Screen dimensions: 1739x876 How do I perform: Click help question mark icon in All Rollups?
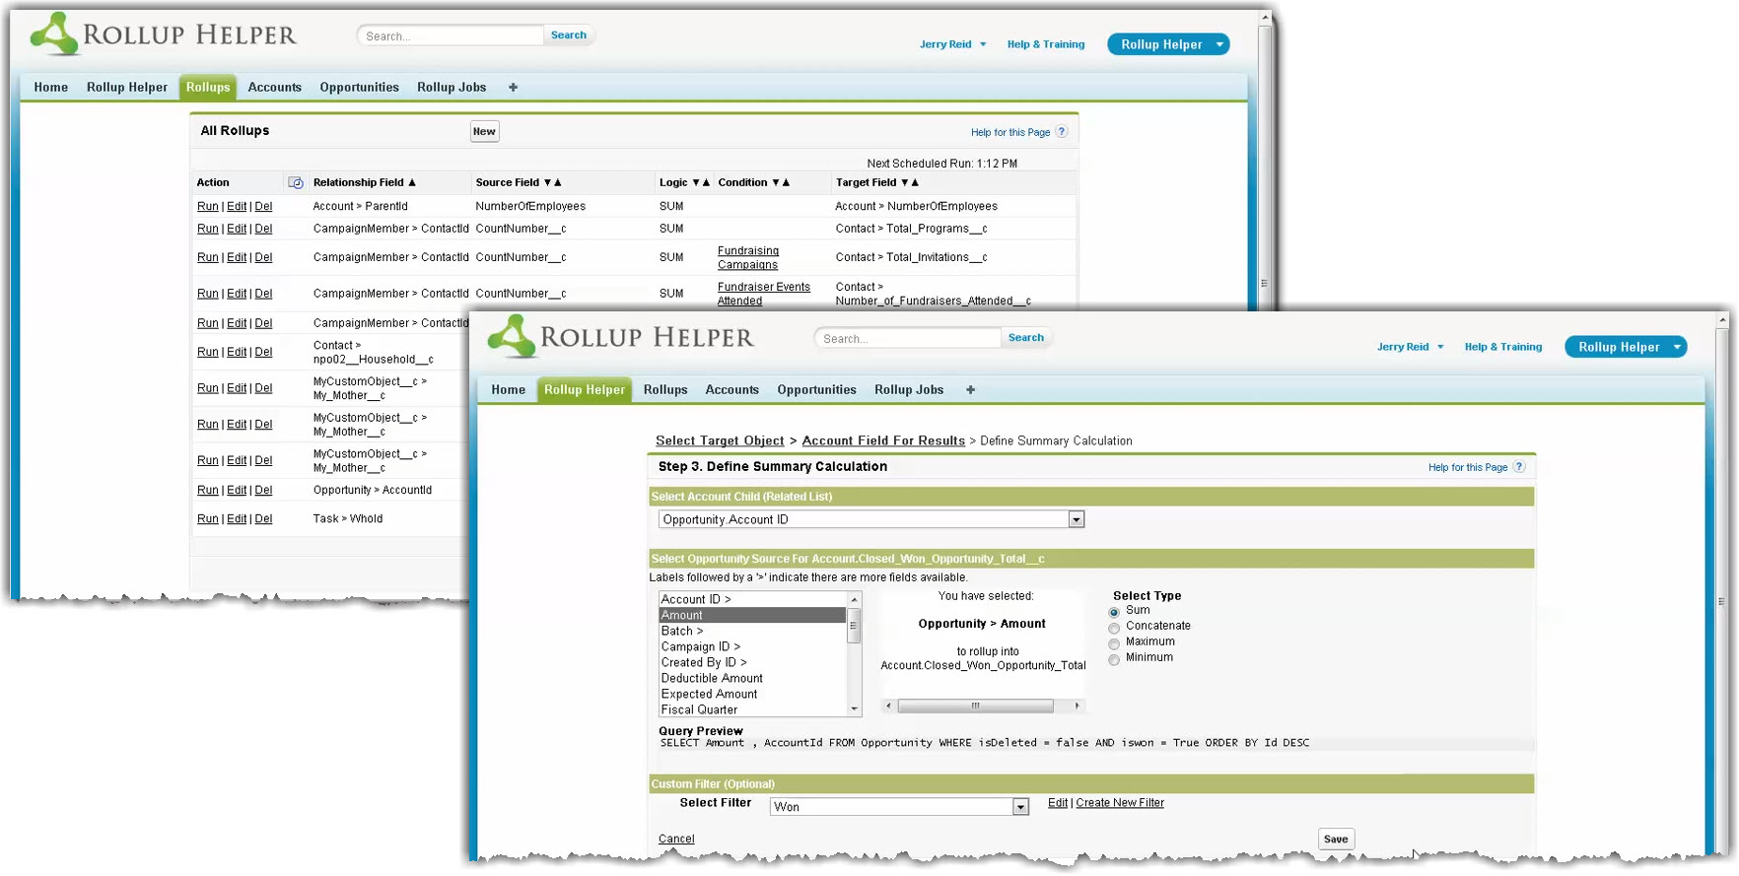pyautogui.click(x=1062, y=132)
